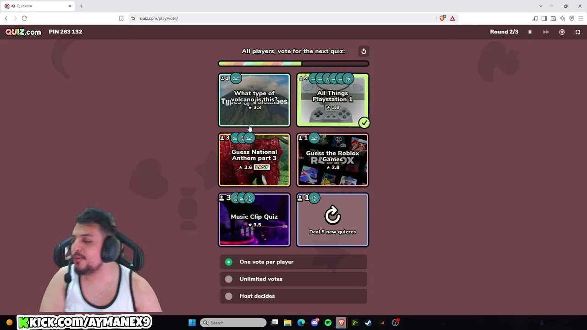Viewport: 587px width, 330px height.
Task: Vote for the Music Clip Quiz
Action: coord(254,220)
